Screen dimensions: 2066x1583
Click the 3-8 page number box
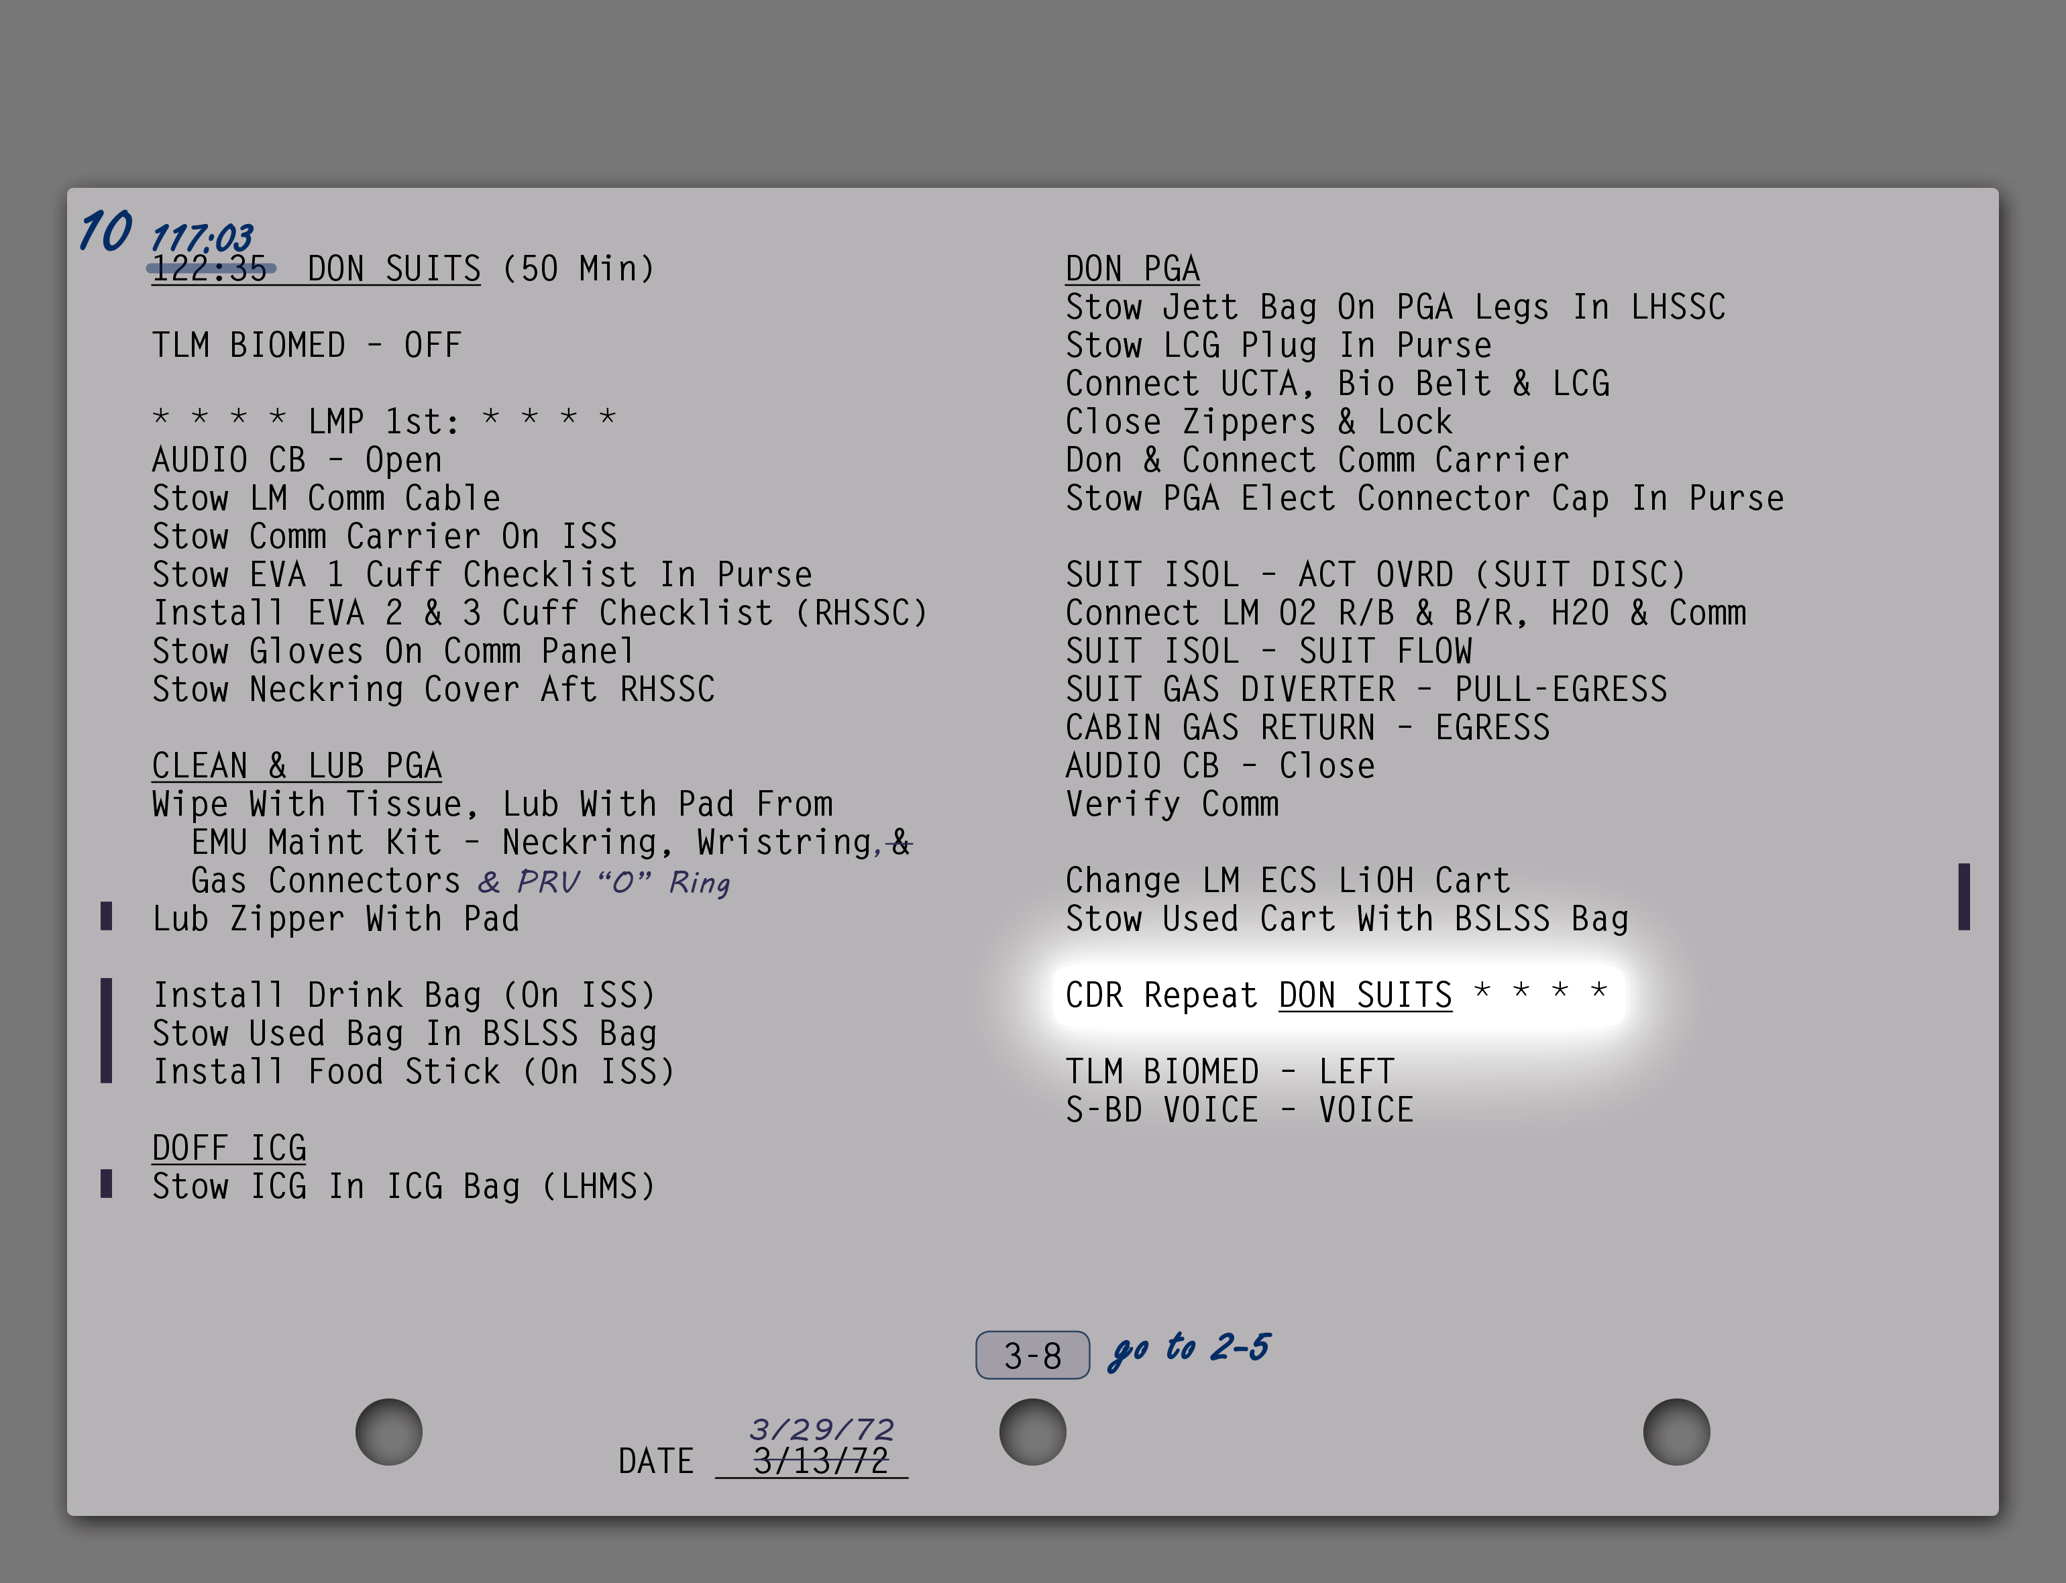point(1032,1355)
